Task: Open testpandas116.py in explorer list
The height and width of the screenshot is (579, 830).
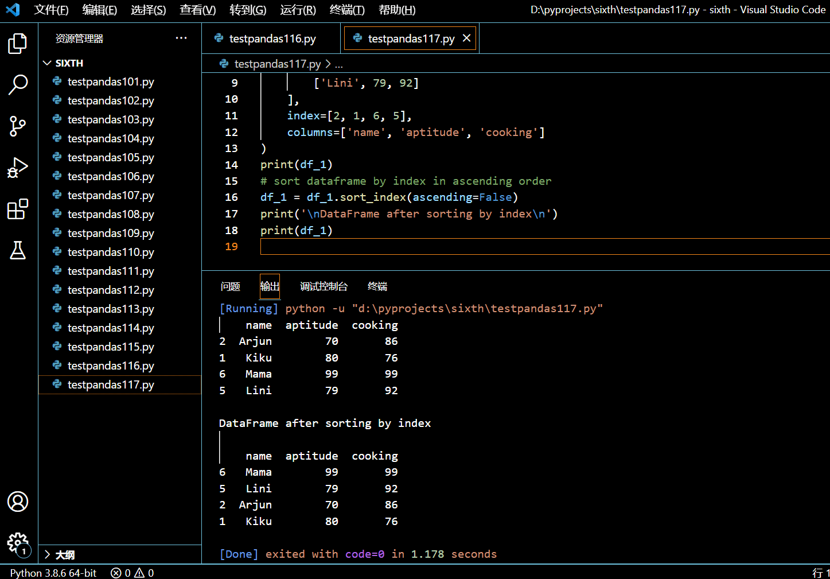Action: (120, 366)
